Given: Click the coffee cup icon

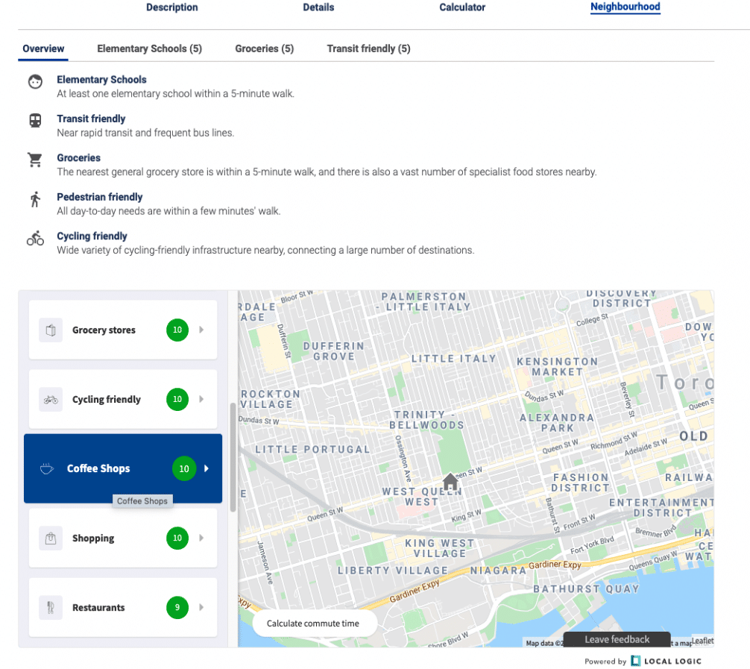Looking at the screenshot, I should tap(47, 468).
